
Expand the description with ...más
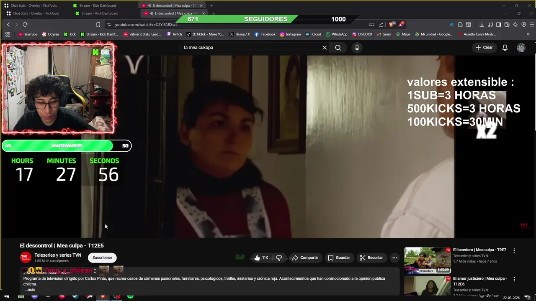pos(29,290)
